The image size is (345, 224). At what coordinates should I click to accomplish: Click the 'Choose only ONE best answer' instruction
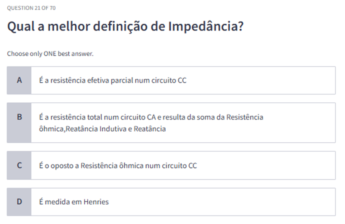coord(50,54)
